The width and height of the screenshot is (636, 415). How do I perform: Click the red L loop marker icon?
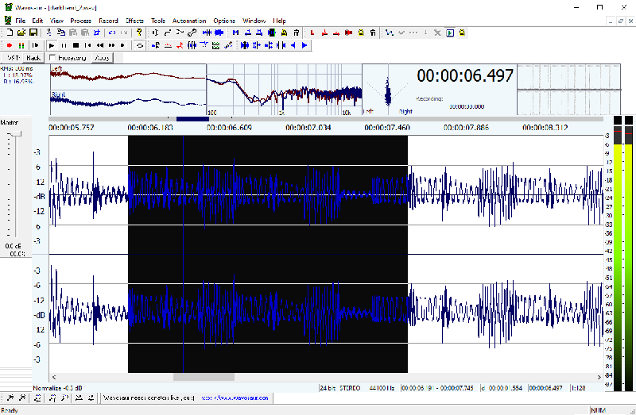pos(312,33)
